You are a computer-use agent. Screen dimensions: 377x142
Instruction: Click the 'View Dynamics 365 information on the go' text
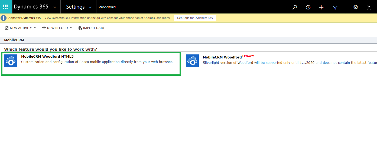pos(107,18)
